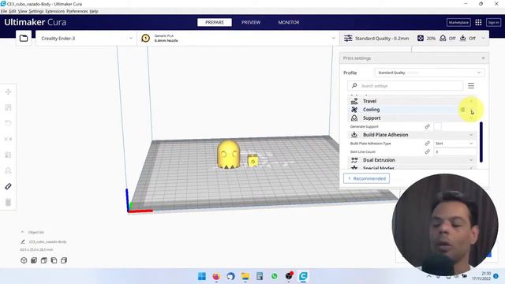This screenshot has width=505, height=284.
Task: Click the Skirt Line Count value field
Action: pyautogui.click(x=454, y=151)
